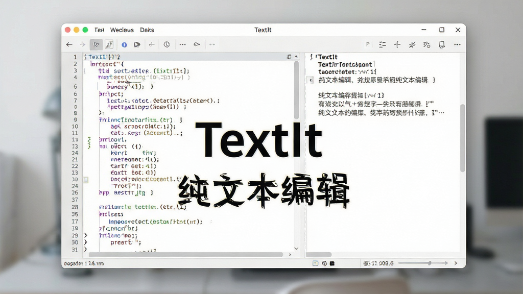Click the 'TextIt' heading in the right pane

click(327, 57)
